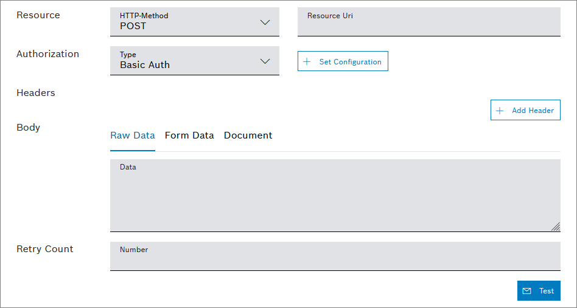Open the Document tab in Body
Image resolution: width=577 pixels, height=308 pixels.
point(248,135)
